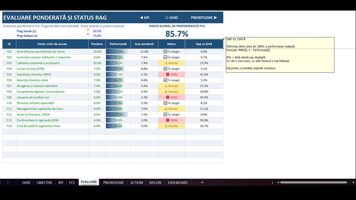Click the F12 În target checkbox
This screenshot has width=356, height=200.
(x=165, y=114)
